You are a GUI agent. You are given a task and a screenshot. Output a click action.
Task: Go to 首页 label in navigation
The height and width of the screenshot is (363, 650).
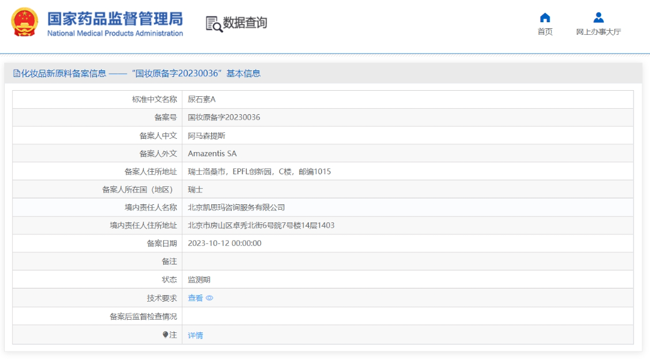pos(545,32)
